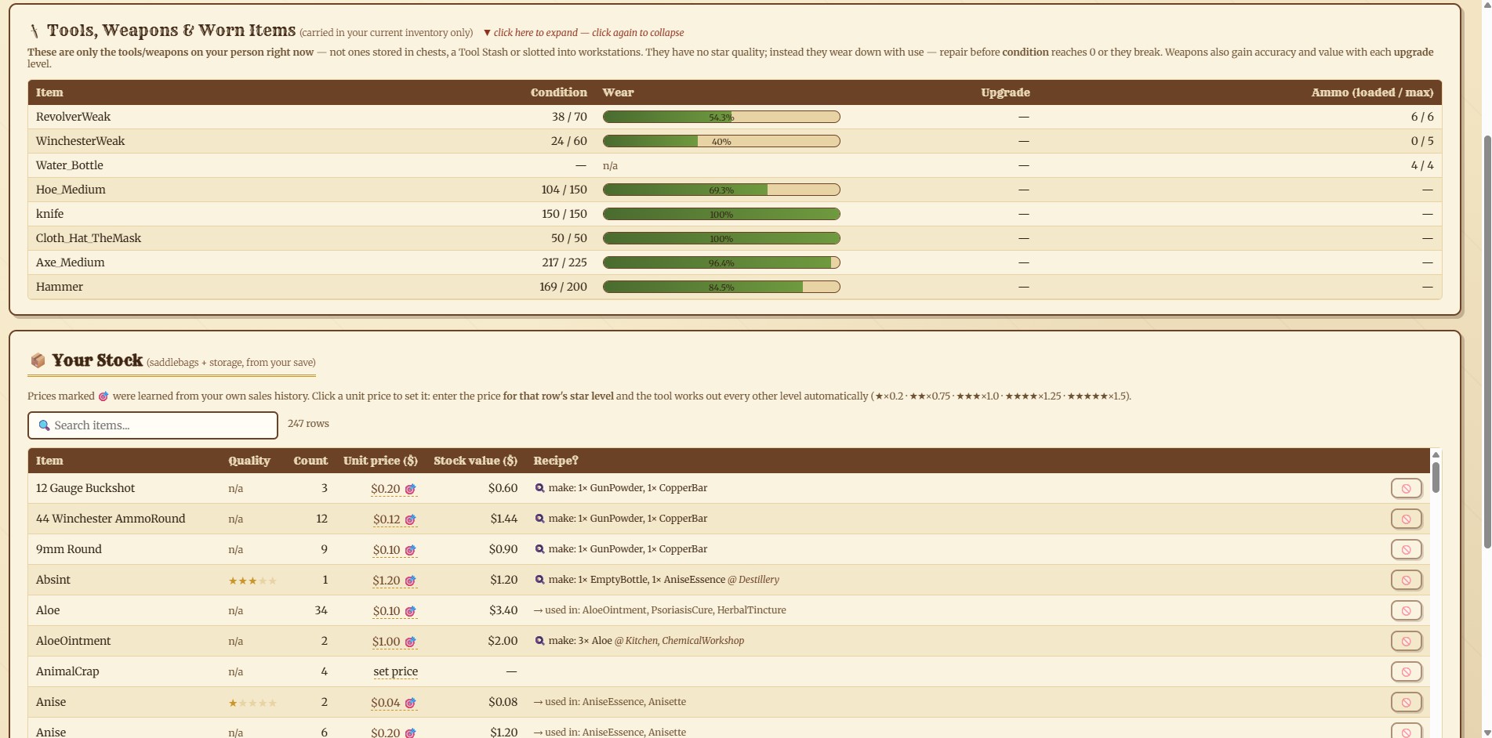
Task: Click 'set price' for AnimalCrap
Action: pyautogui.click(x=395, y=671)
